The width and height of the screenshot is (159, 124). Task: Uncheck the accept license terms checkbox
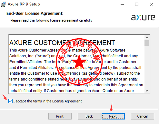10,101
